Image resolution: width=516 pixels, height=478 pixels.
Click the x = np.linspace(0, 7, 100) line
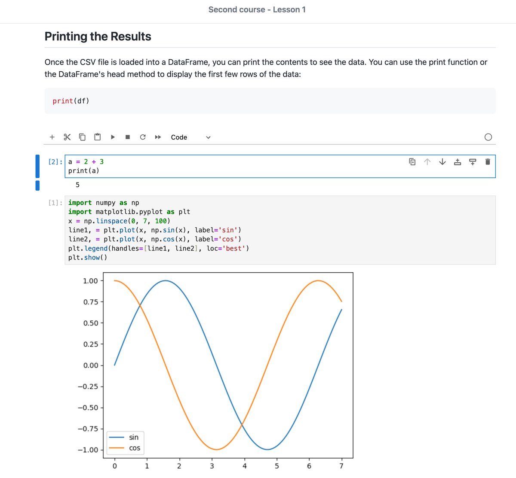(119, 221)
